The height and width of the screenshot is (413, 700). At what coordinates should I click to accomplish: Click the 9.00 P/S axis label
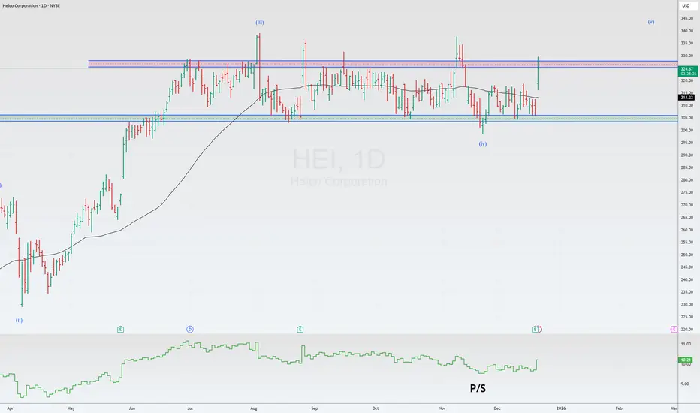coord(685,384)
